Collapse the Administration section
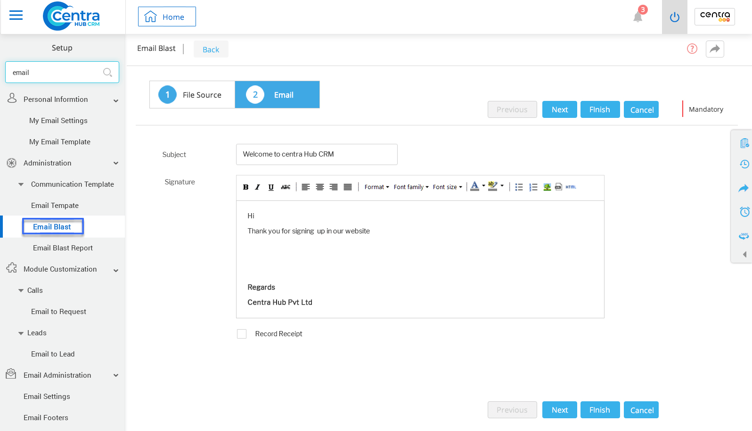The image size is (752, 431). tap(116, 163)
